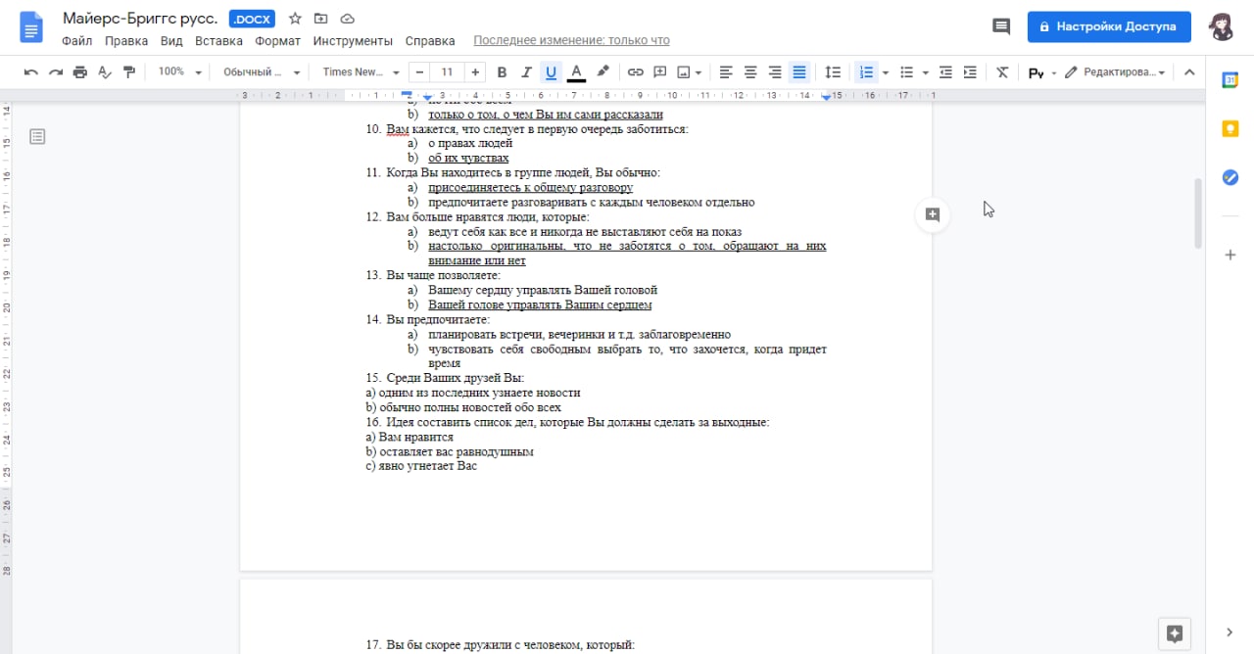Open the last edit history link
Image resolution: width=1254 pixels, height=654 pixels.
571,41
